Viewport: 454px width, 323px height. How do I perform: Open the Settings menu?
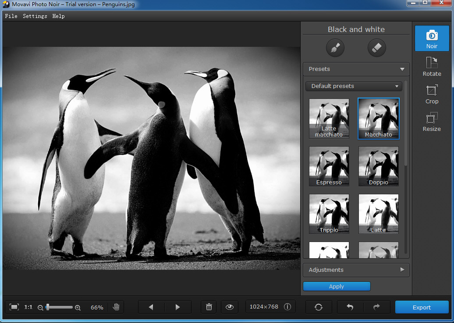[35, 16]
